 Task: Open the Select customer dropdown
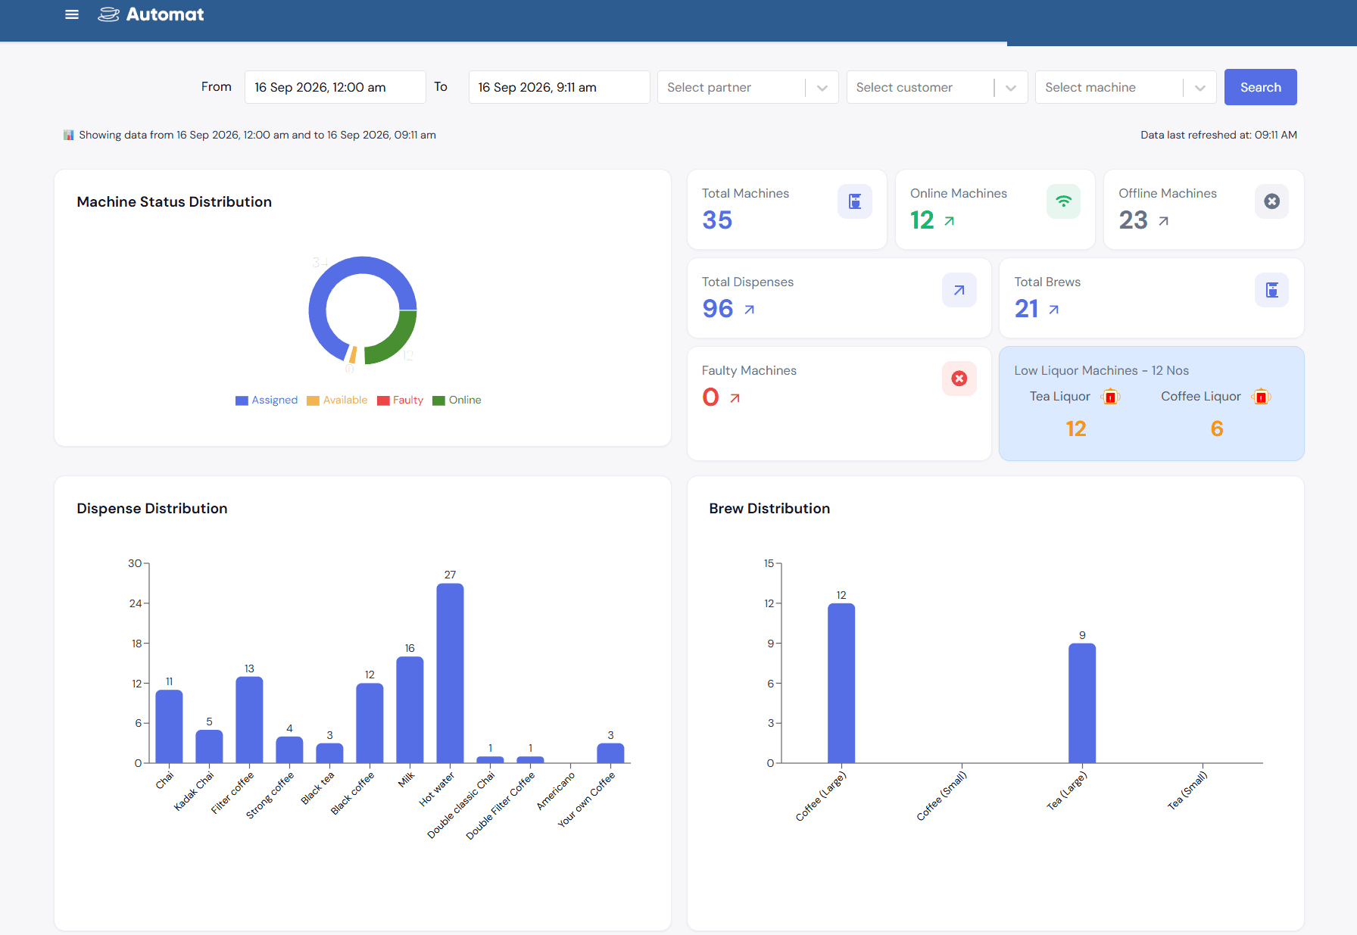click(x=937, y=87)
